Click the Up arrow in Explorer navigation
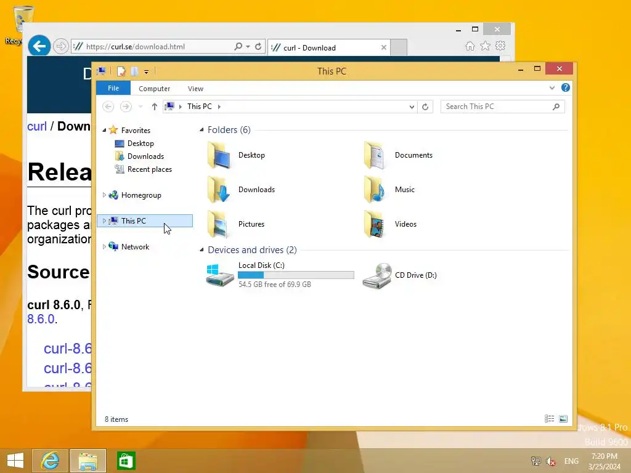Viewport: 631px width, 473px height. click(x=155, y=107)
